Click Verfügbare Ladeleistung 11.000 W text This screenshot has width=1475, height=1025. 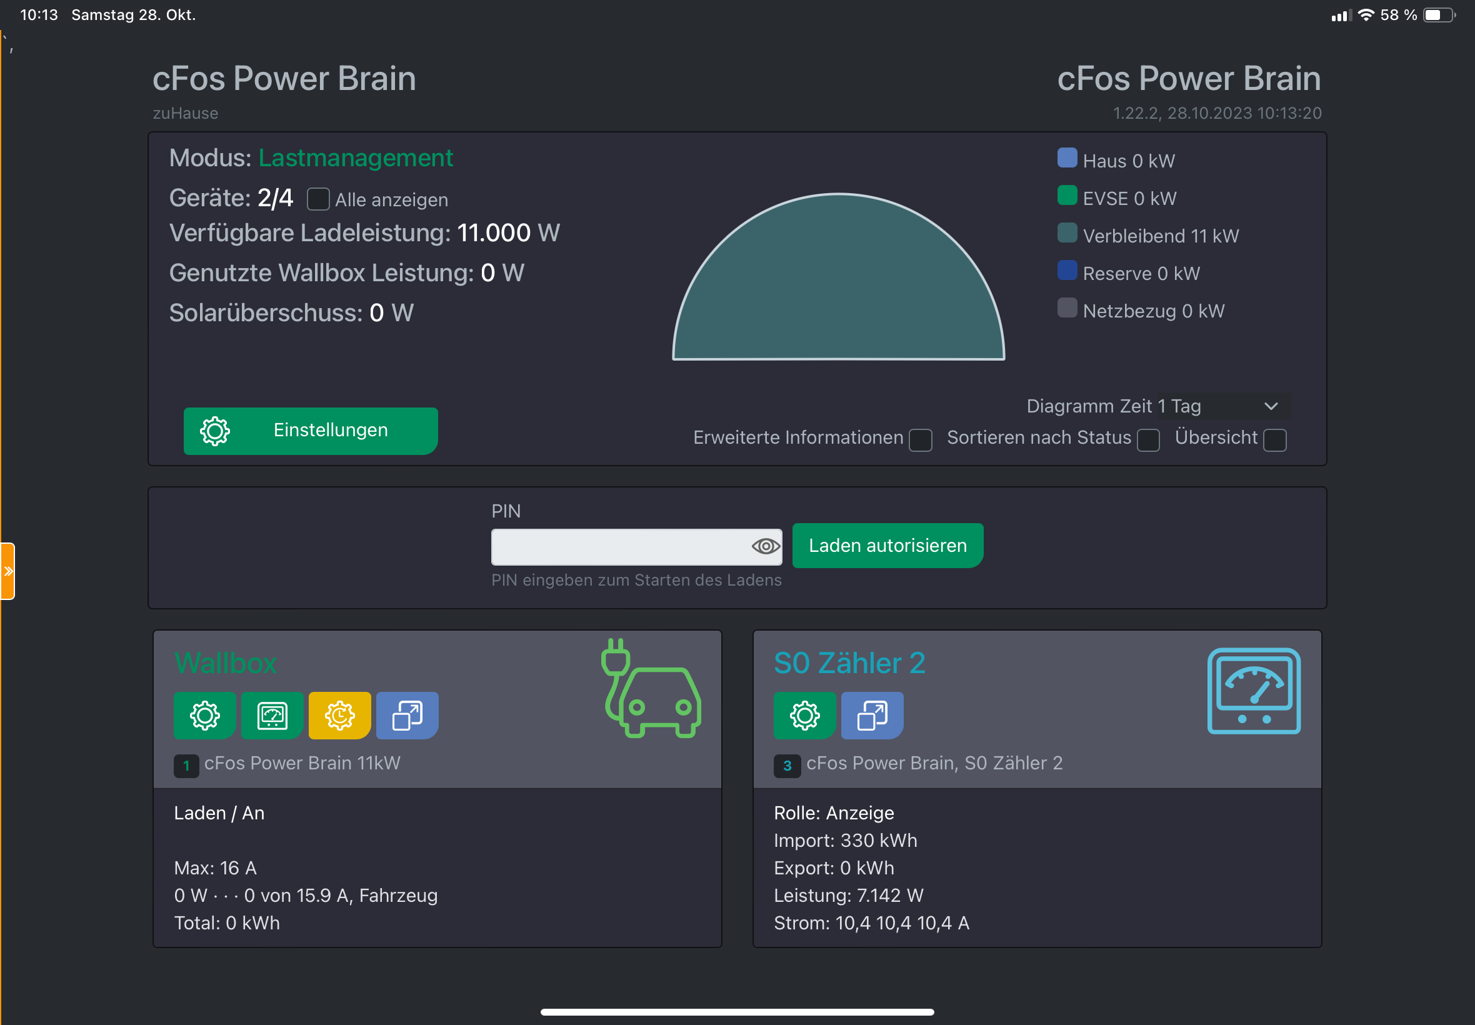click(x=364, y=232)
